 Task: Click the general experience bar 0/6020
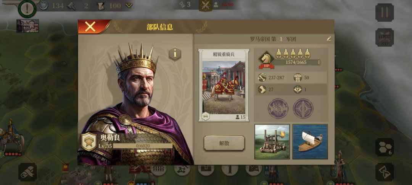143,146
